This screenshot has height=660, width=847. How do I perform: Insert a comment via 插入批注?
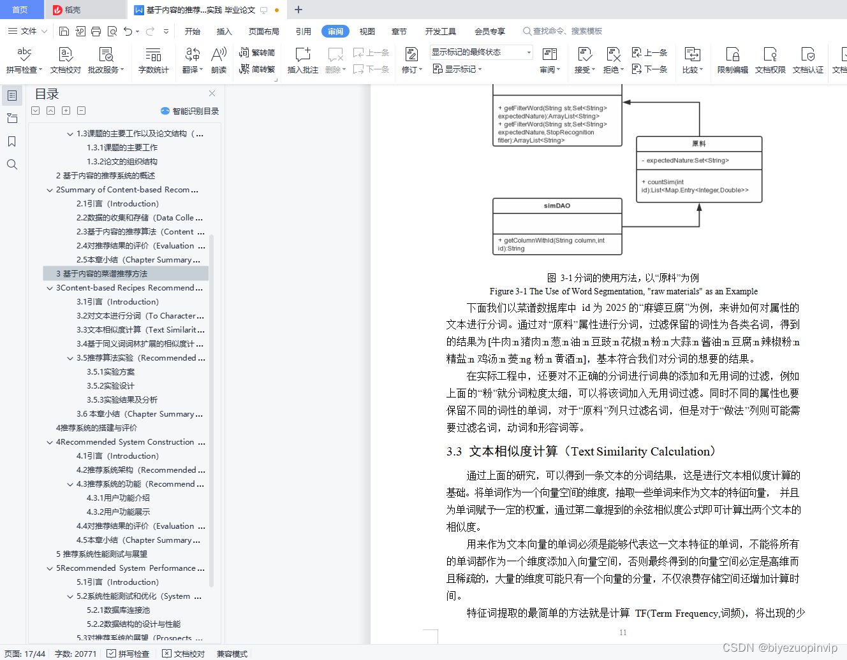302,61
